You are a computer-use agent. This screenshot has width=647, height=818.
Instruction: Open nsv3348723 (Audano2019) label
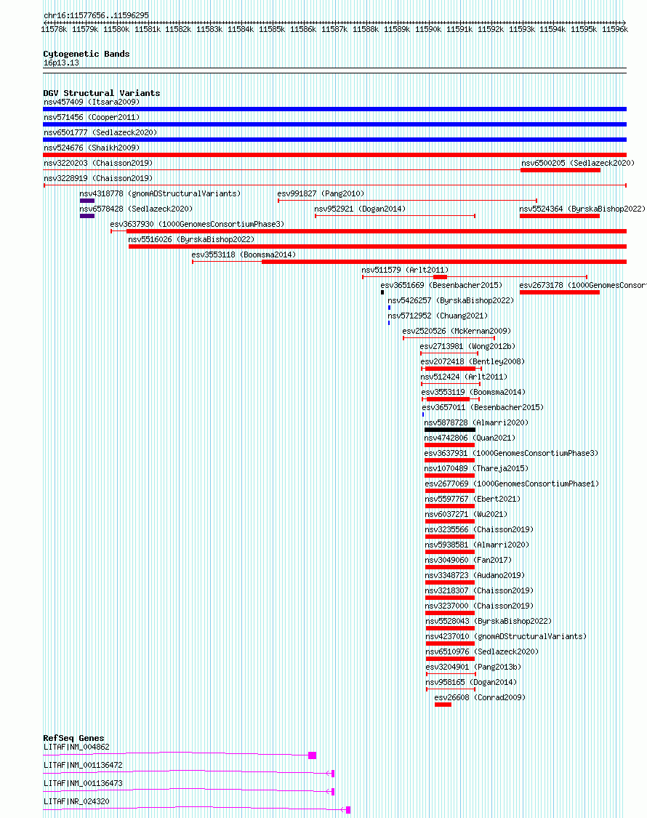pos(475,575)
